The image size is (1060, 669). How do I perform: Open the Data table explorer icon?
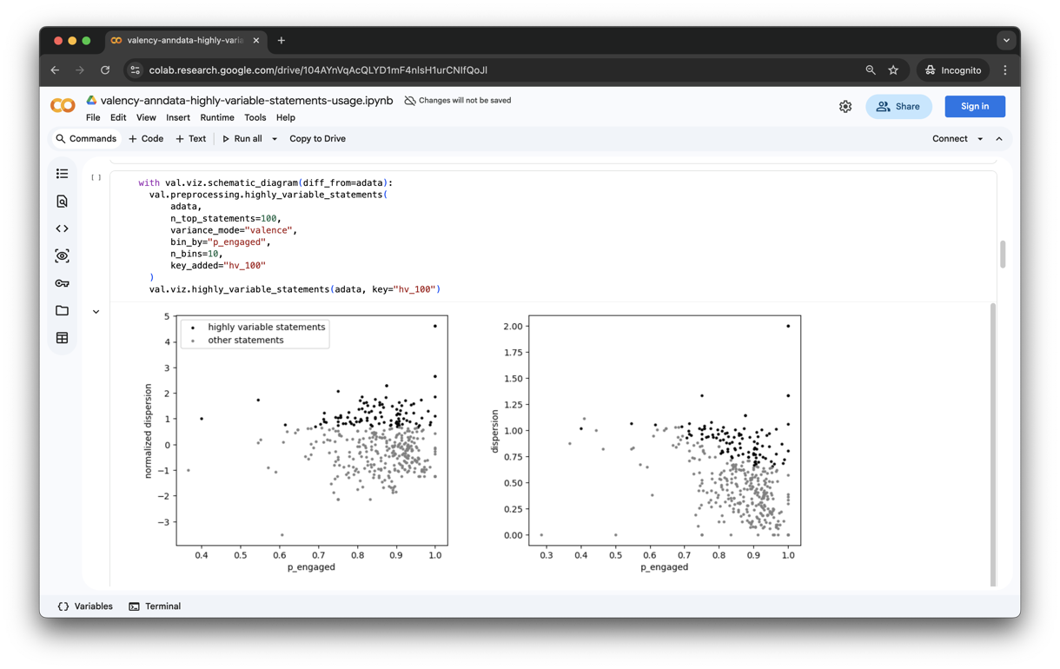pos(62,338)
